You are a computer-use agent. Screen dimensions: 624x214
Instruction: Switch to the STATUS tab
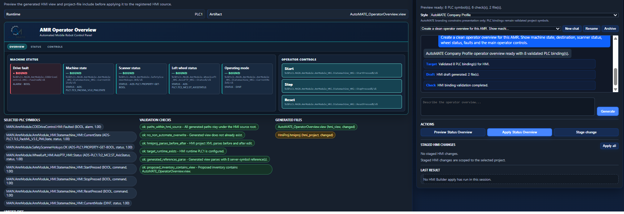click(36, 47)
